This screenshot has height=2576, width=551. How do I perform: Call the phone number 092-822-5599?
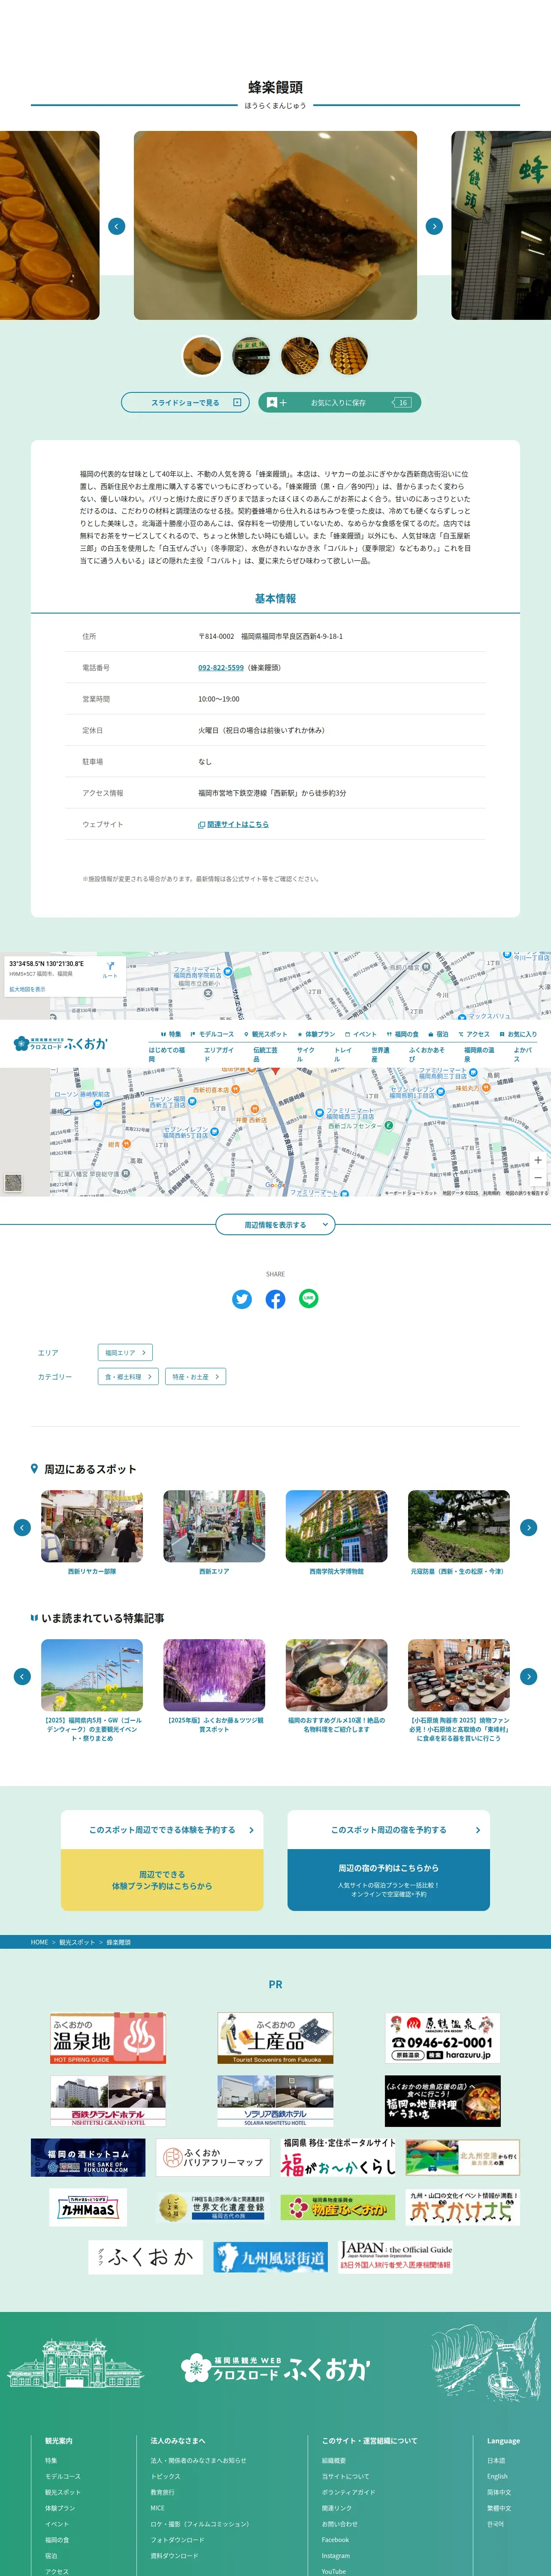coord(221,667)
